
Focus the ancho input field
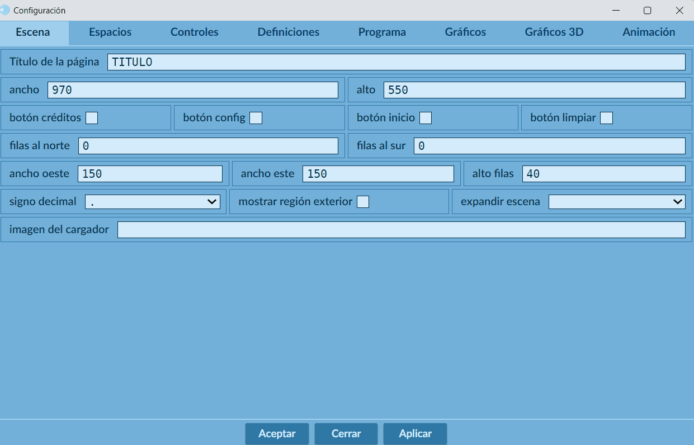tap(192, 90)
